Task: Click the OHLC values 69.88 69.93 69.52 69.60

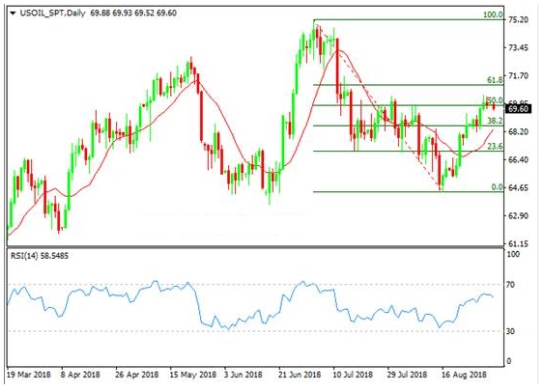Action: pyautogui.click(x=133, y=14)
